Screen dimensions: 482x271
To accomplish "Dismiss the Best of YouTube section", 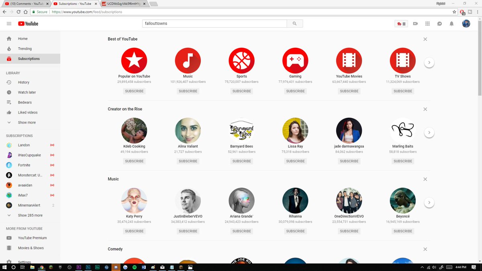I will tap(425, 39).
